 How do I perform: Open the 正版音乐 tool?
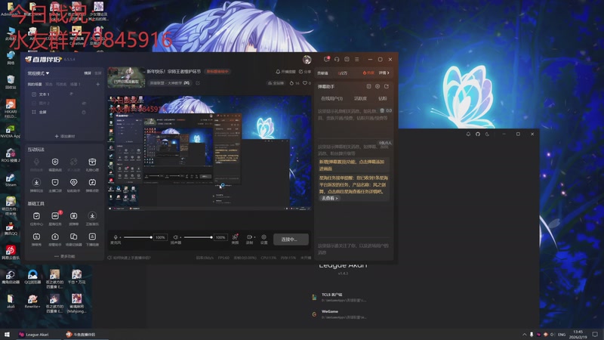pos(92,216)
